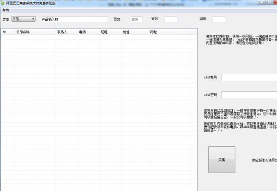Click the 体验版本无法导出 notice text
Image resolution: width=277 pixels, height=191 pixels.
(264, 160)
